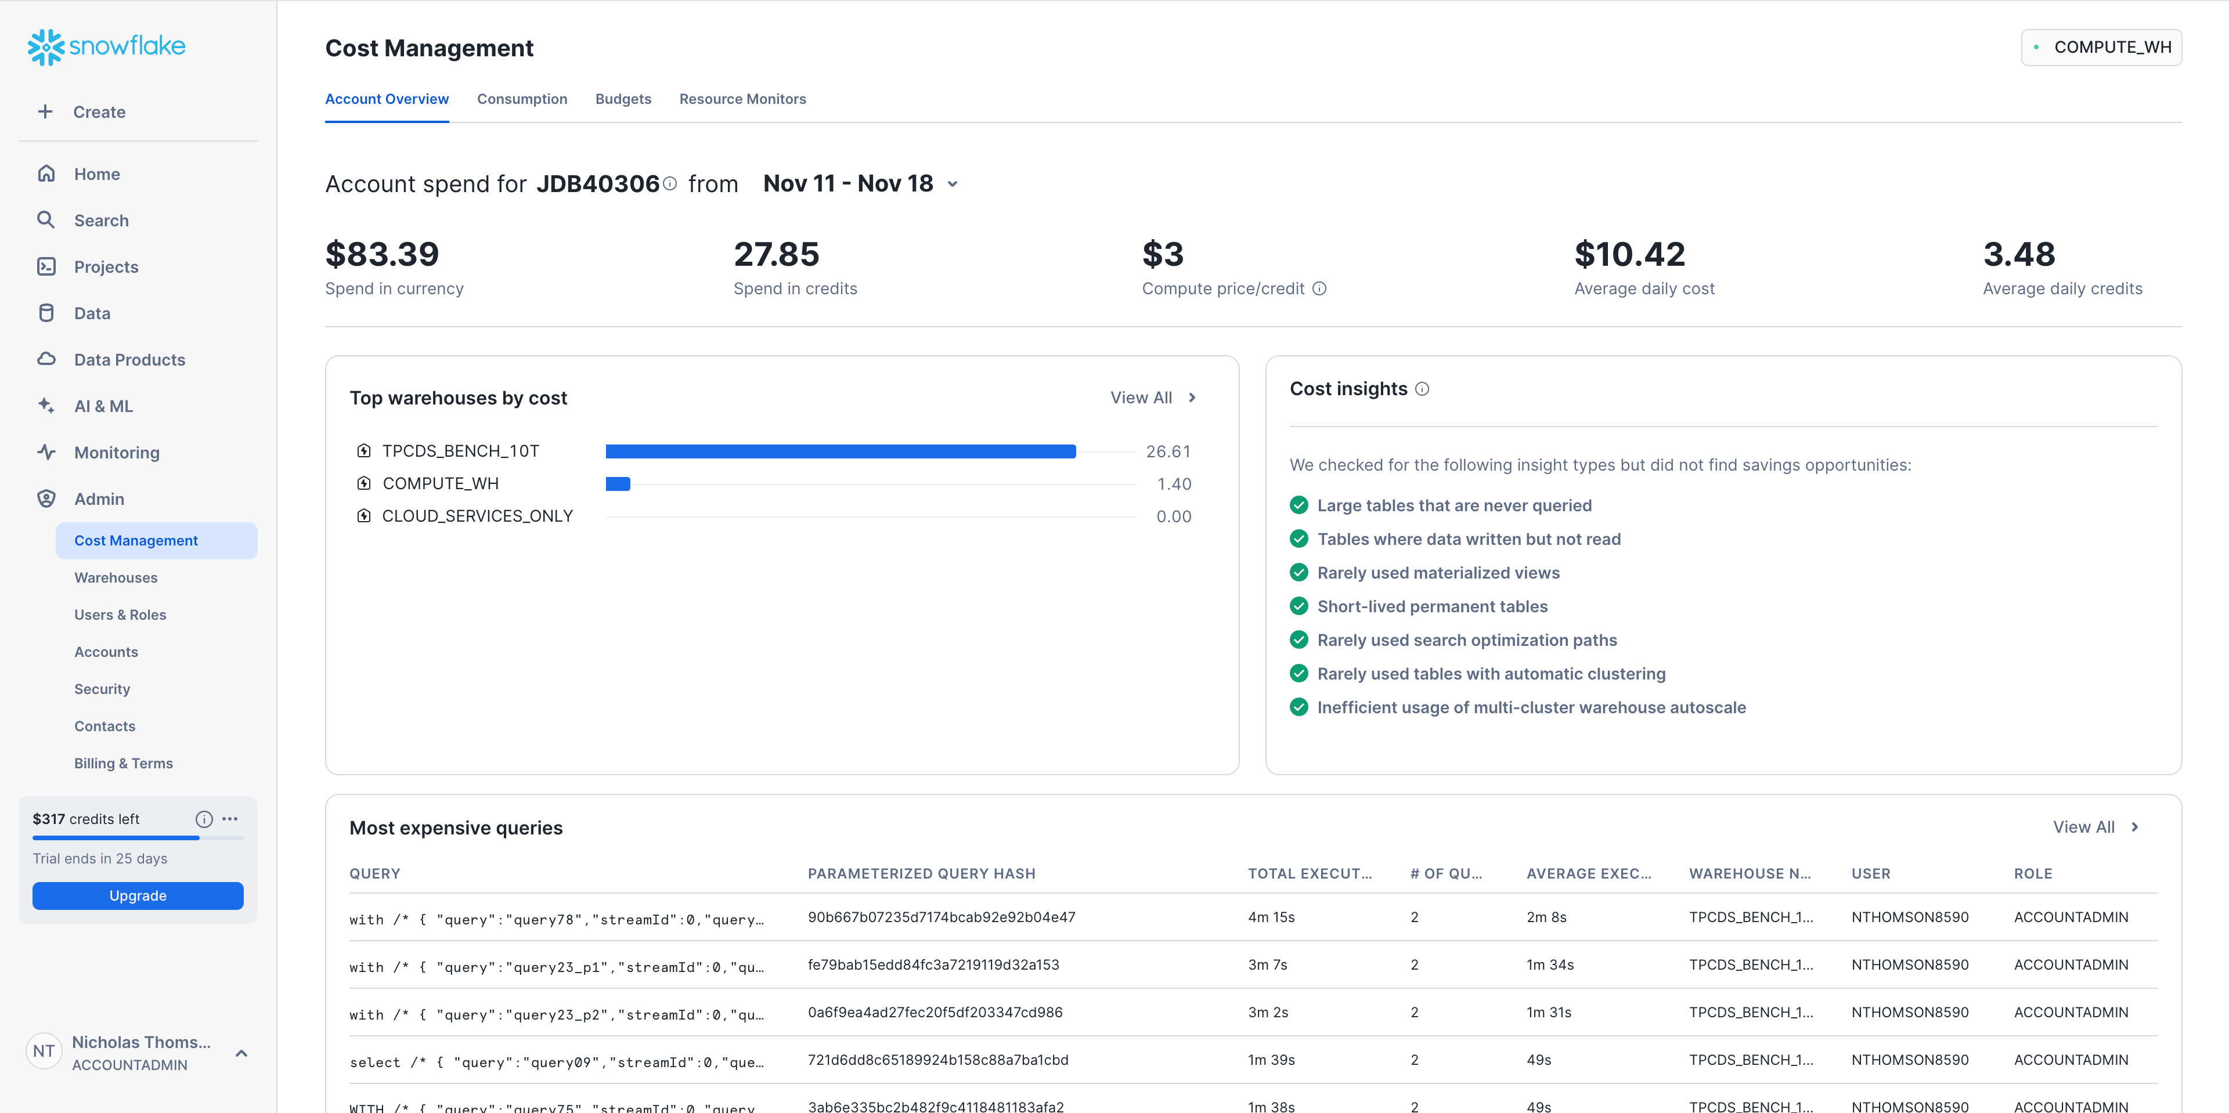Image resolution: width=2229 pixels, height=1113 pixels.
Task: Select the Projects sidebar icon
Action: (x=46, y=266)
